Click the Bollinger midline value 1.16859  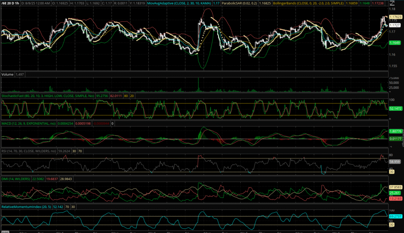352,3
